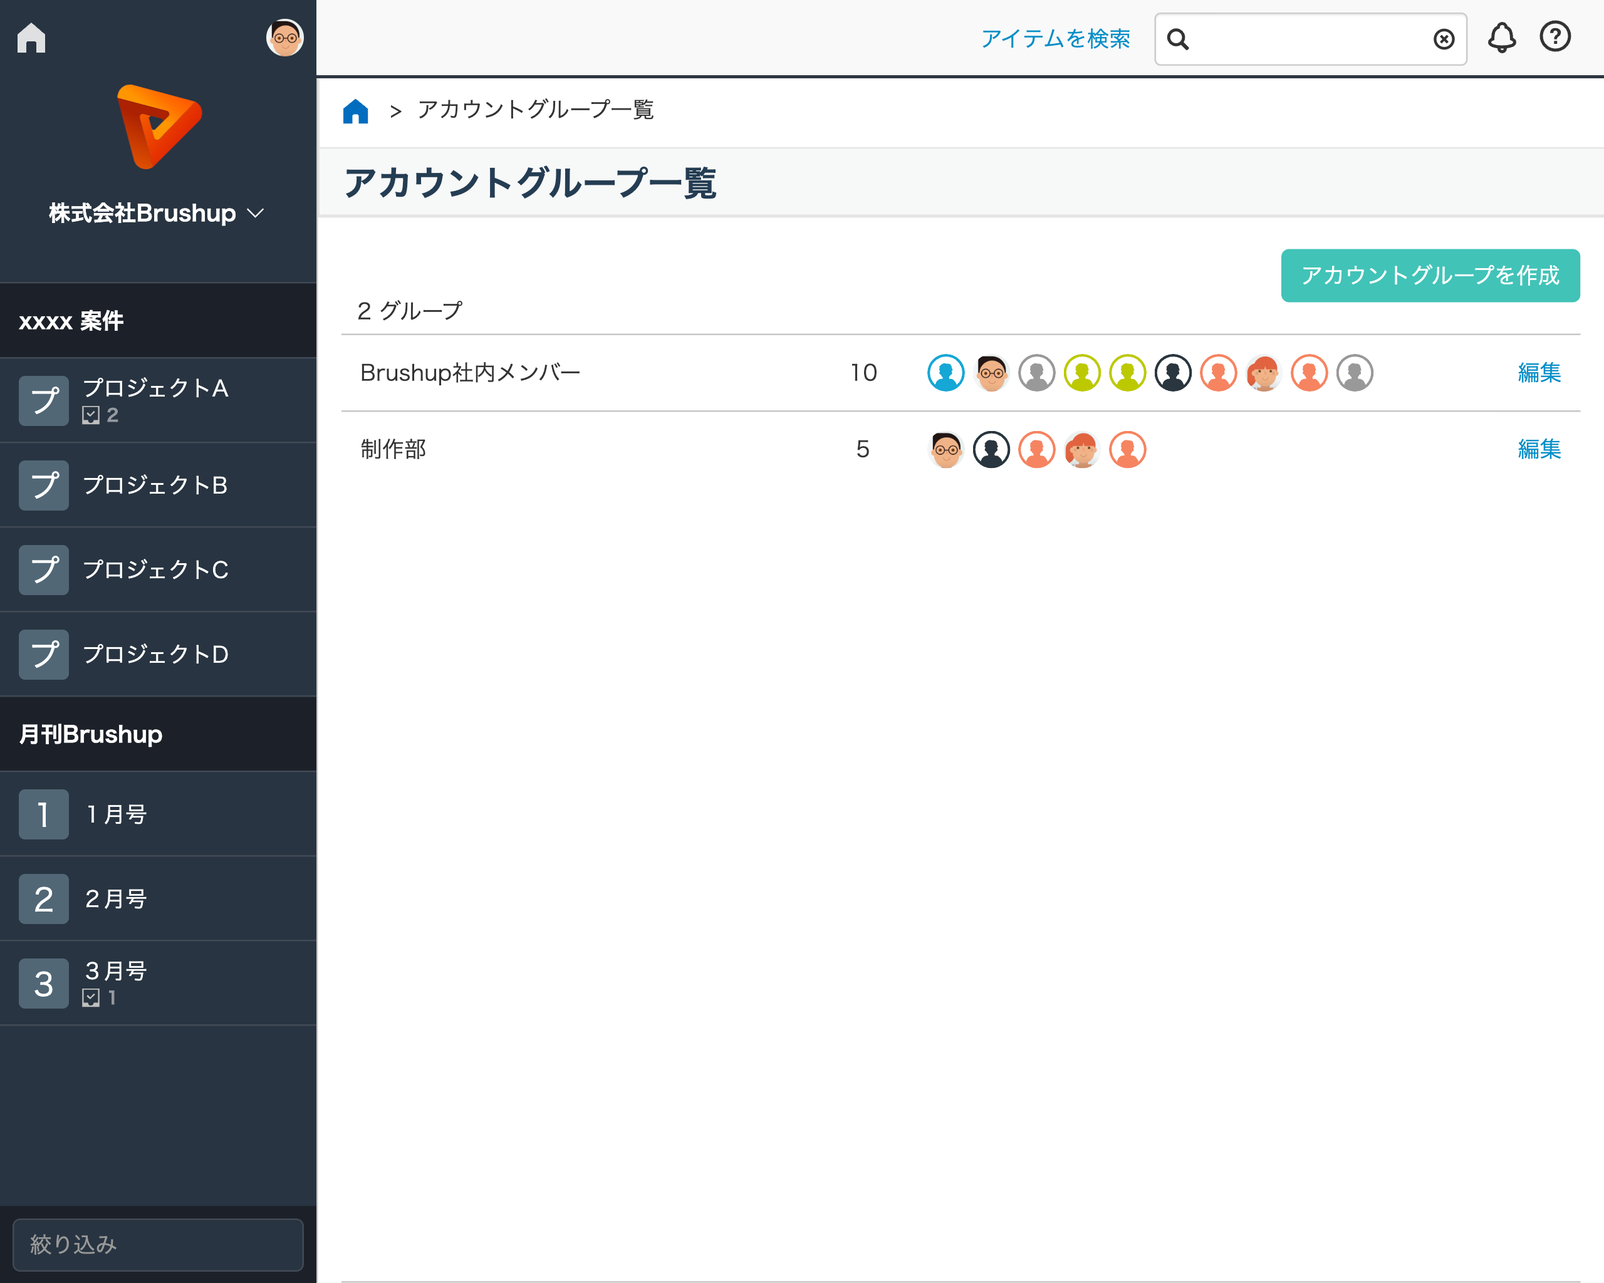Image resolution: width=1604 pixels, height=1283 pixels.
Task: Open your profile avatar at the top left
Action: pos(286,37)
